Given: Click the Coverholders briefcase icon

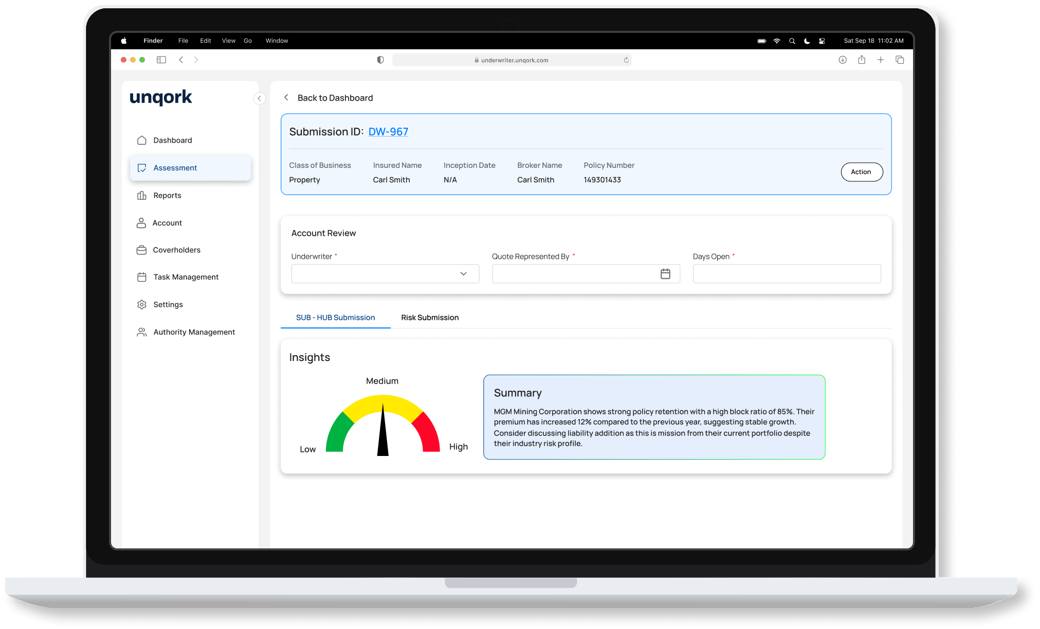Looking at the screenshot, I should click(141, 250).
